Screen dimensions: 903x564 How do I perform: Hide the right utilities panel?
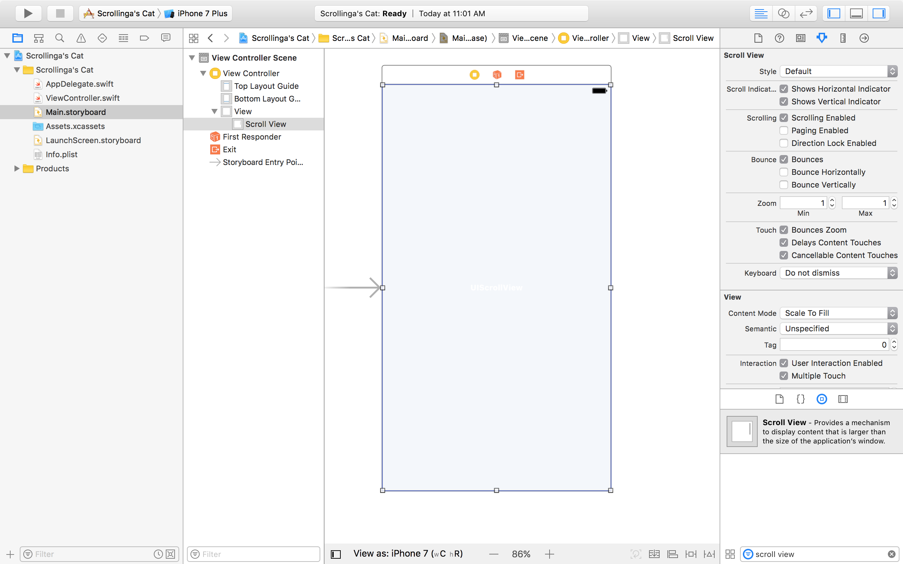coord(879,13)
